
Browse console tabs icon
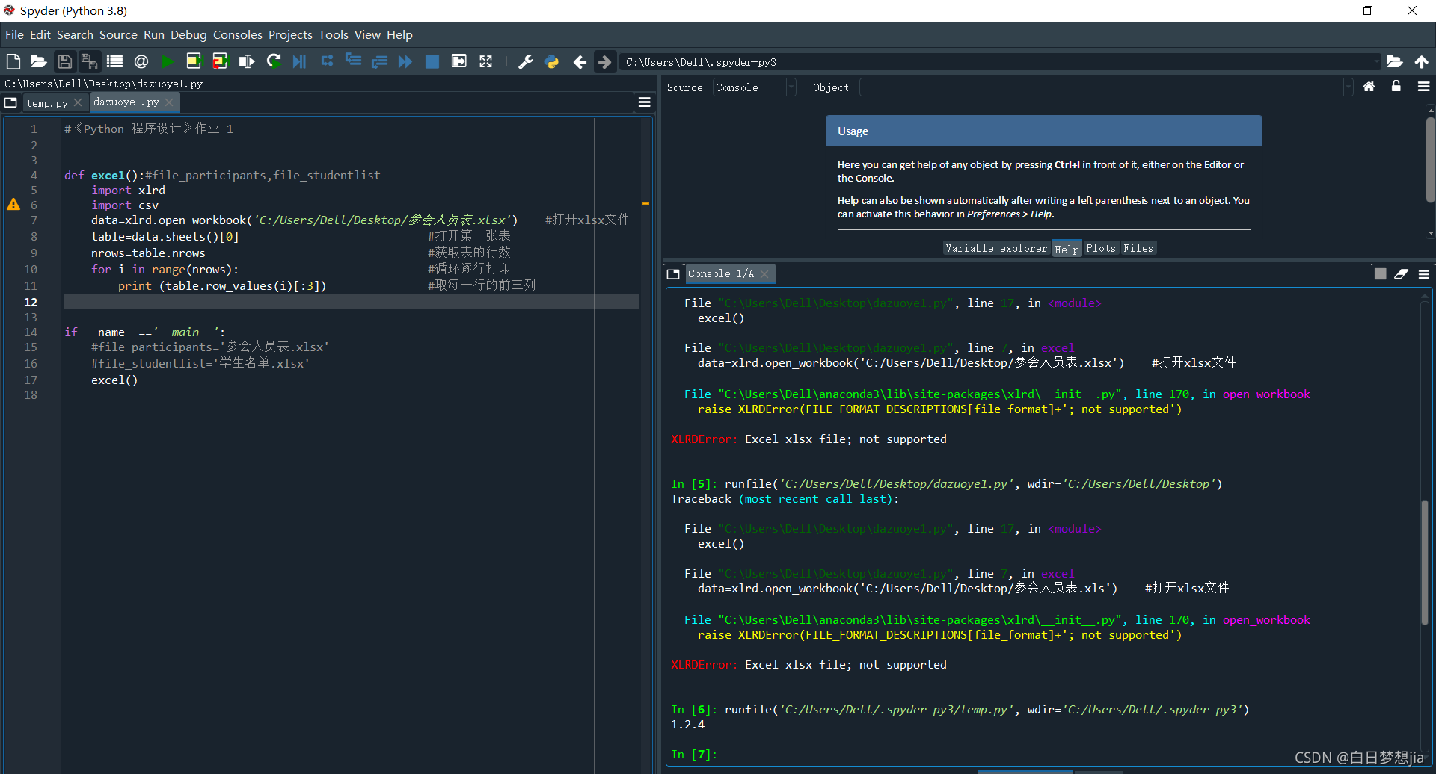point(673,273)
